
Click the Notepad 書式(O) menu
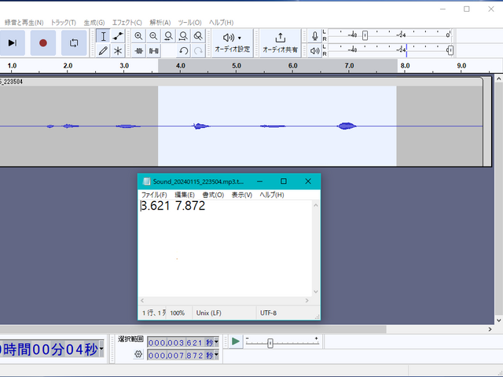point(213,195)
